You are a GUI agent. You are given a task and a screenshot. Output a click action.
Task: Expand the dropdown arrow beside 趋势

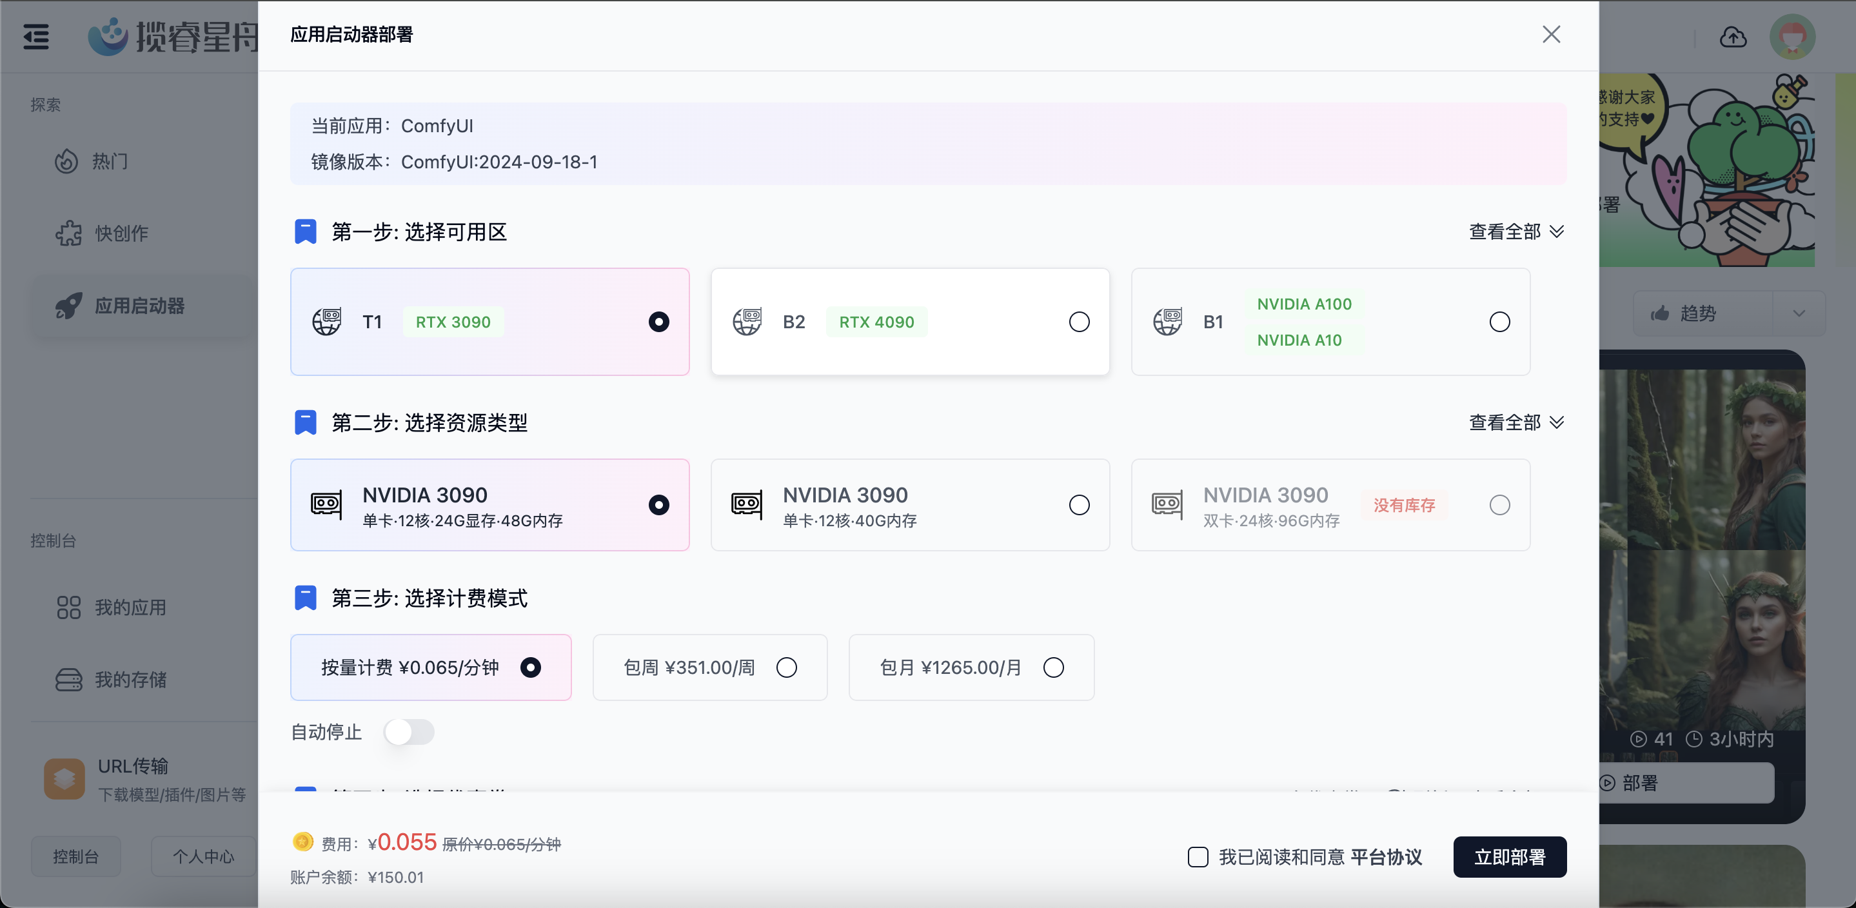pyautogui.click(x=1799, y=313)
